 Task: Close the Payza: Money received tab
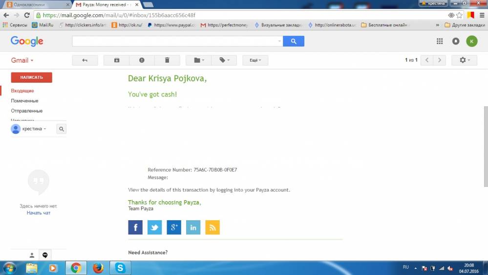[137, 5]
